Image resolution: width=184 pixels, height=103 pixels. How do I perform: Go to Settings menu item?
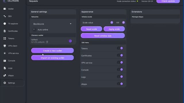point(11,83)
